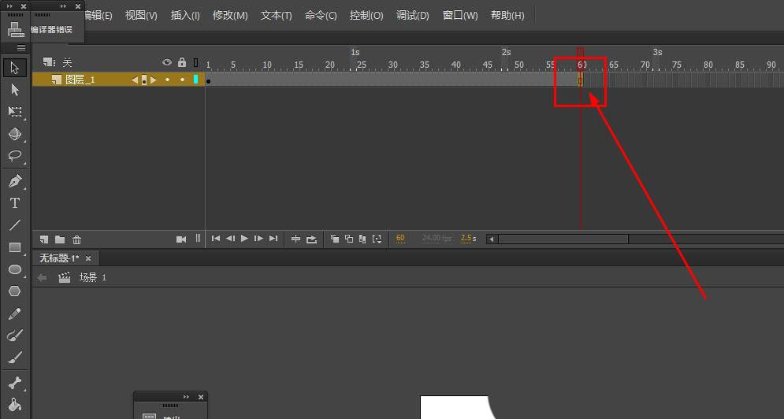Viewport: 784px width, 419px height.
Task: Open the 调试(D) menu
Action: (x=413, y=16)
